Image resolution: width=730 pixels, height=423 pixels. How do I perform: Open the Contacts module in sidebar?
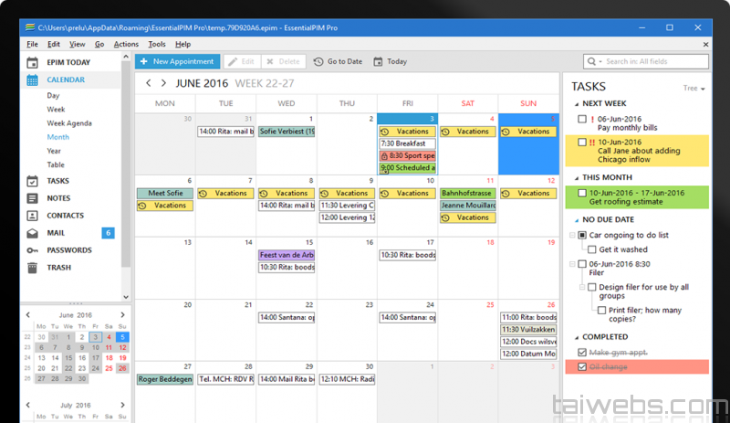pos(64,216)
